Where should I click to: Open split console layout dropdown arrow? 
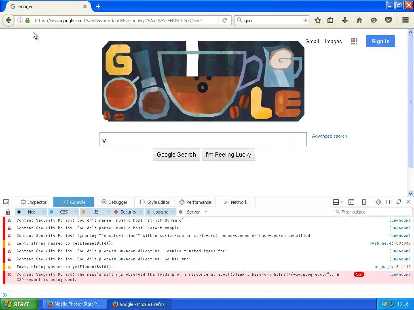click(x=342, y=202)
